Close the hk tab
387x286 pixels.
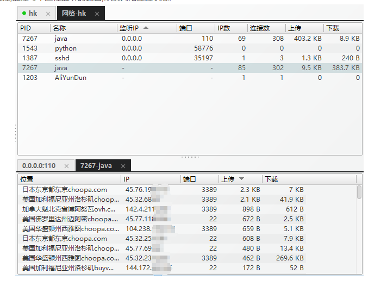[x=48, y=14]
